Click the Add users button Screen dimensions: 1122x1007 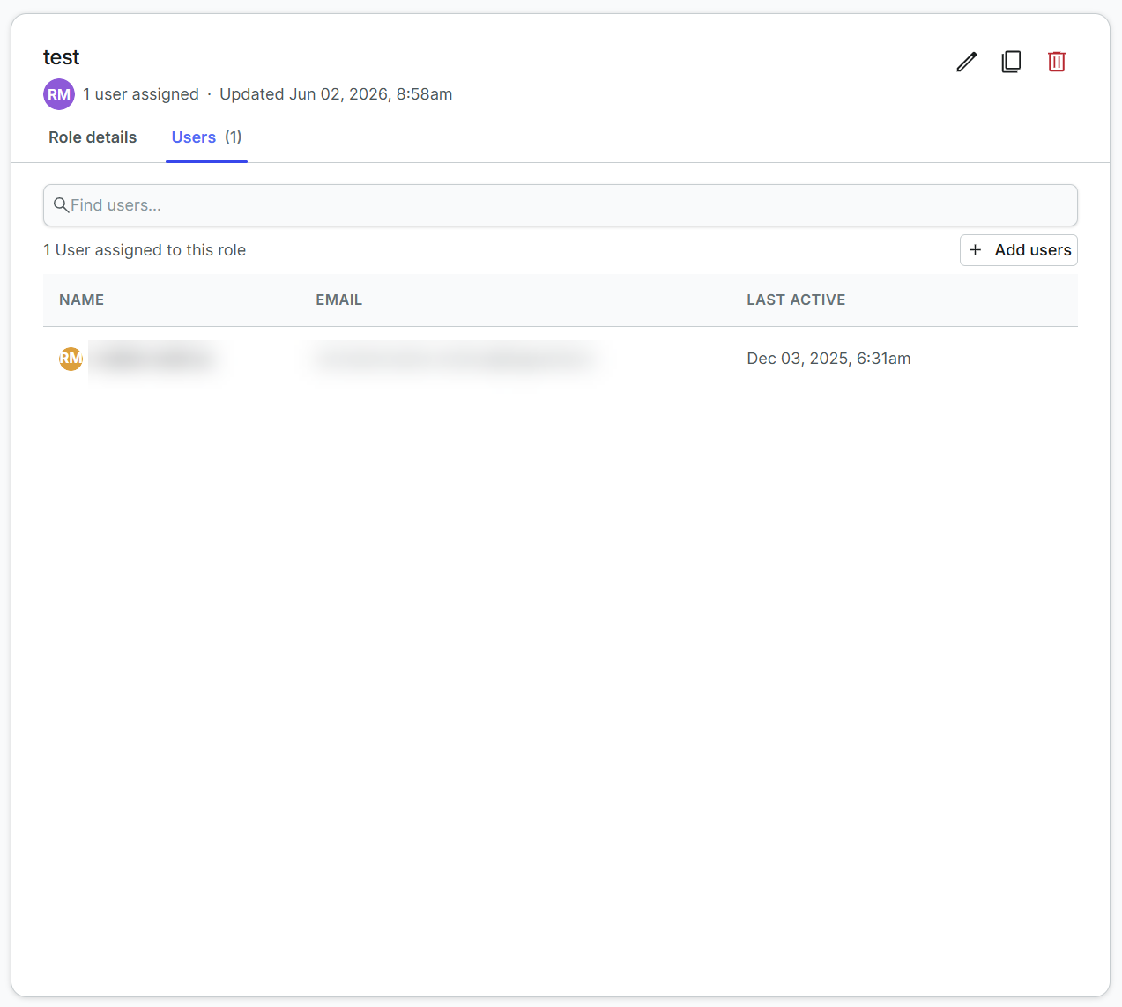pyautogui.click(x=1019, y=250)
